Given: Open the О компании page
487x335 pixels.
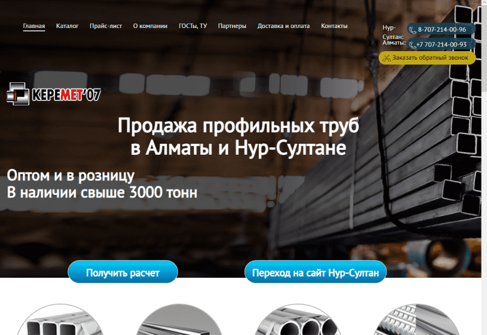Looking at the screenshot, I should coord(150,26).
